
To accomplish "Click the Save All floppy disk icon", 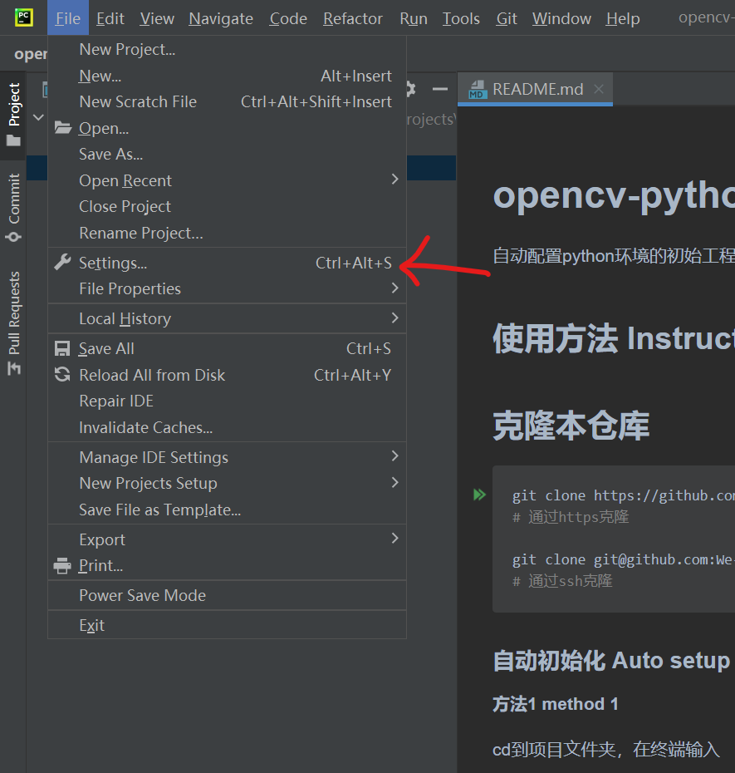I will [x=62, y=348].
